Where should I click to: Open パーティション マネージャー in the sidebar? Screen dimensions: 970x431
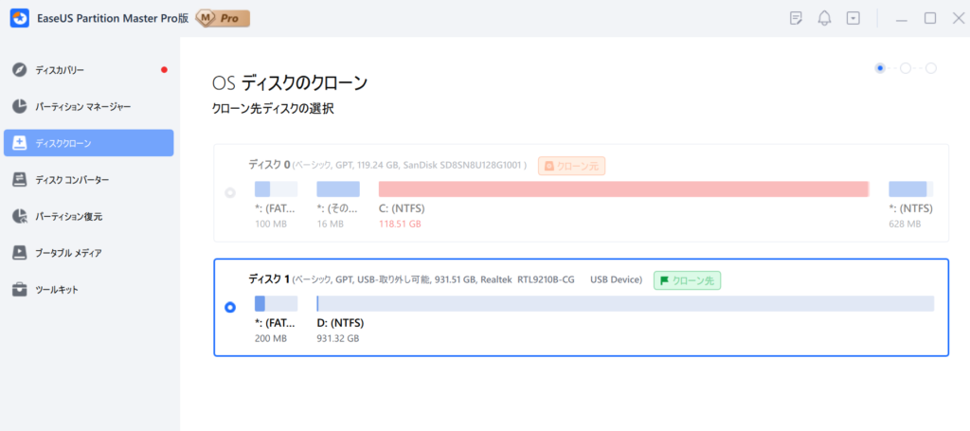tap(82, 106)
